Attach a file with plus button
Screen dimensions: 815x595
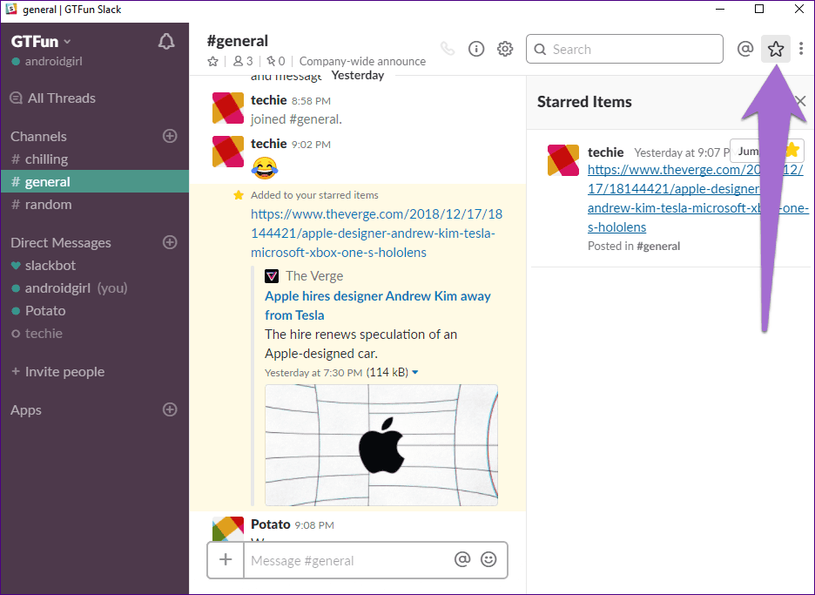[226, 559]
